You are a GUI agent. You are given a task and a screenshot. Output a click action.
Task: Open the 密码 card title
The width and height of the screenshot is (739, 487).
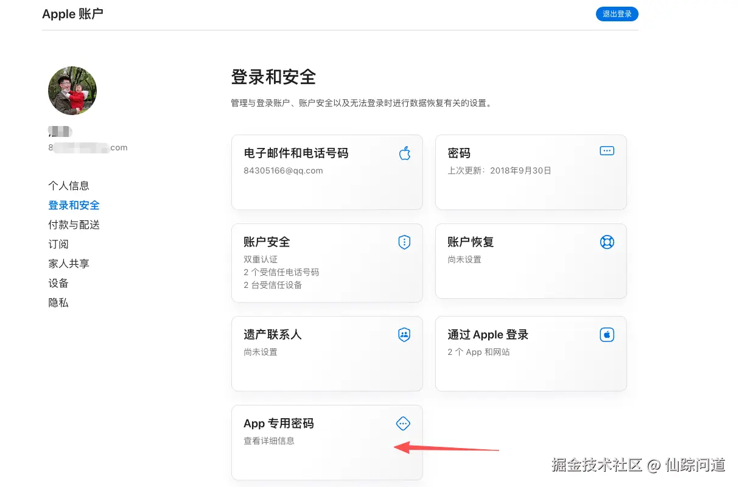tap(459, 153)
